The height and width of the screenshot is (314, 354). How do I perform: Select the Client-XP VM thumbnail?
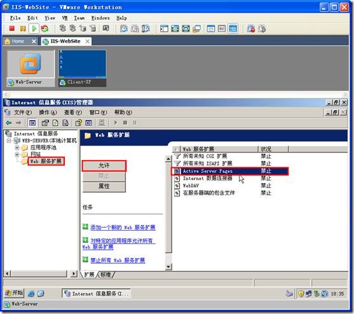click(x=82, y=69)
